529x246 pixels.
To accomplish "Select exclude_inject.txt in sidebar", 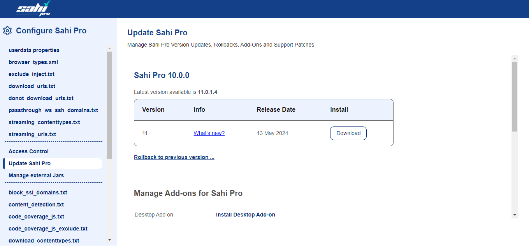I will click(x=32, y=74).
